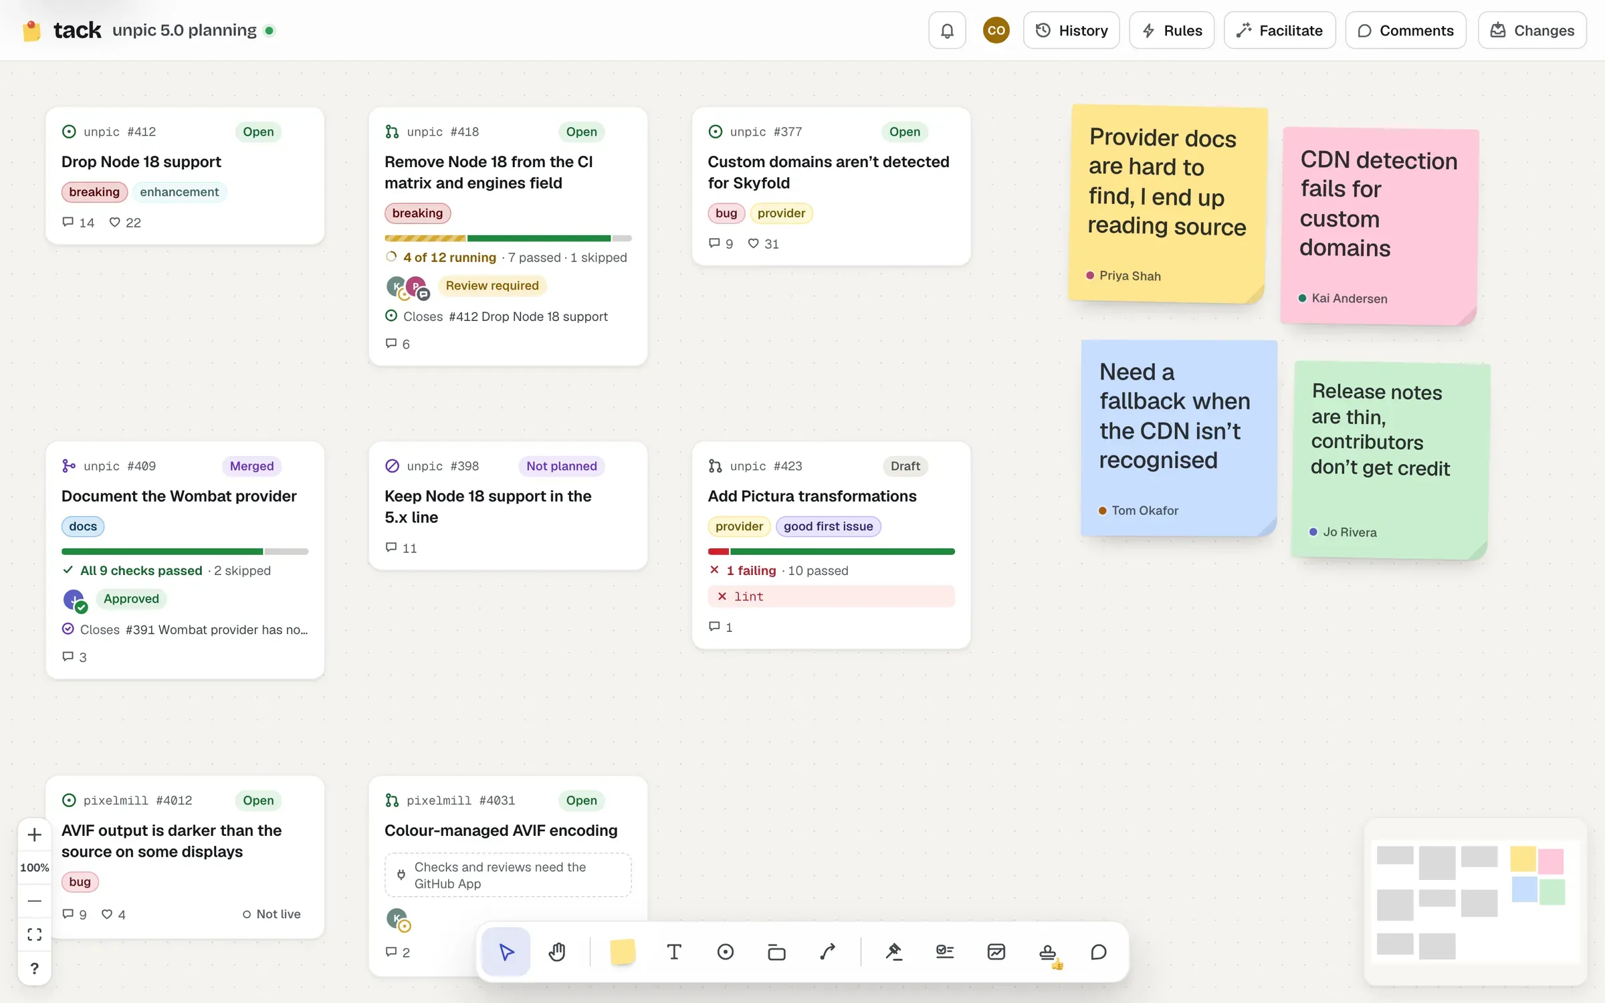Insert a chart widget from toolbar
1605x1003 pixels.
[x=996, y=952]
